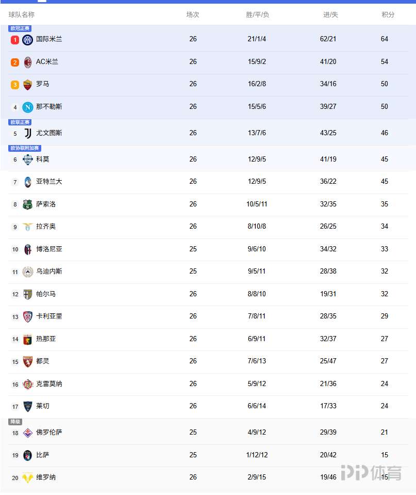Open the 博洛尼亚 team name link
This screenshot has width=416, height=495.
[x=49, y=249]
